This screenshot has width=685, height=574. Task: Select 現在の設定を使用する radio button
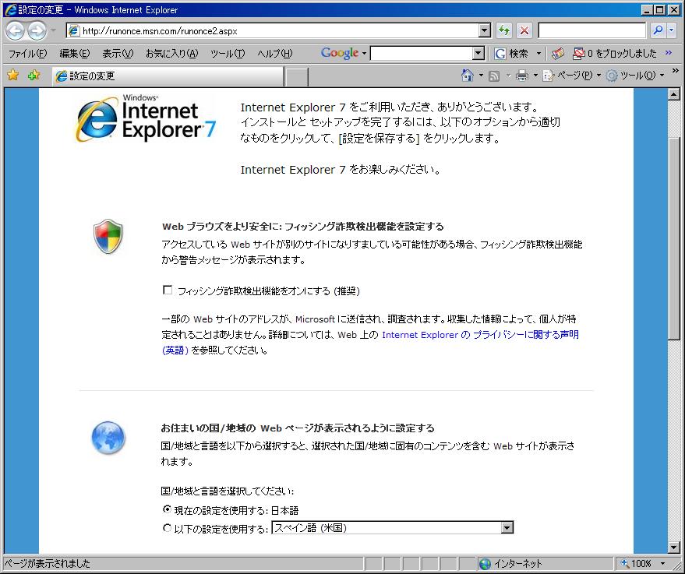coord(167,509)
